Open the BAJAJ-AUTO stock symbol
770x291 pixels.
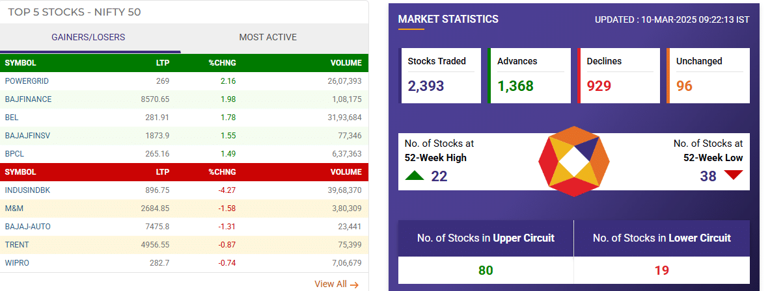tap(27, 226)
